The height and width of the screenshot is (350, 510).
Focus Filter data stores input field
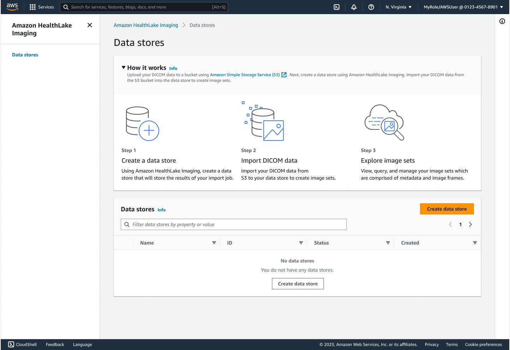pos(234,224)
